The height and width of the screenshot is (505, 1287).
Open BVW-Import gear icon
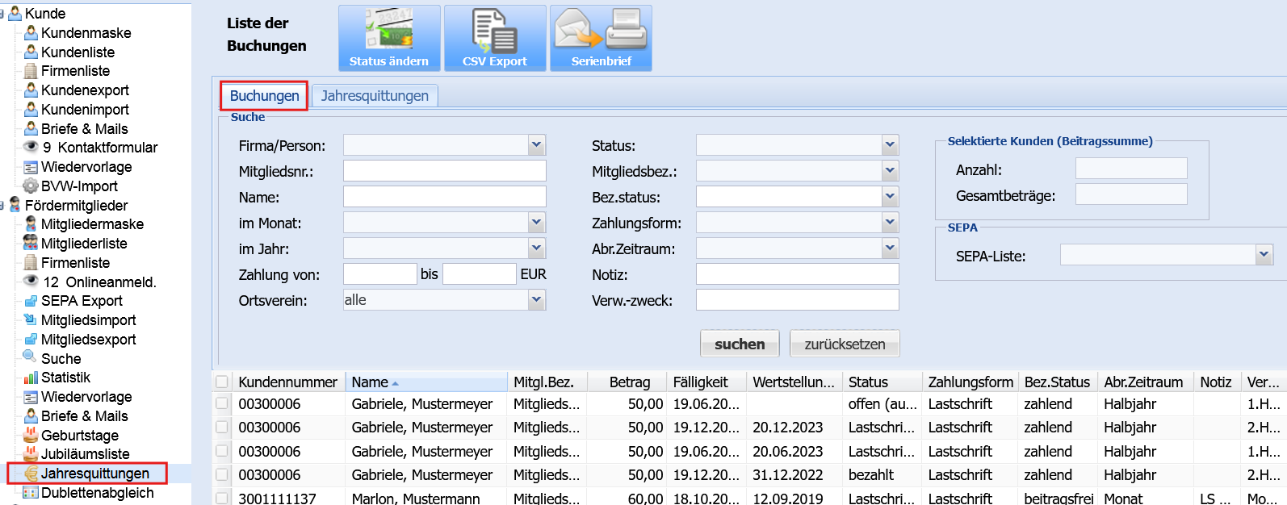(31, 186)
